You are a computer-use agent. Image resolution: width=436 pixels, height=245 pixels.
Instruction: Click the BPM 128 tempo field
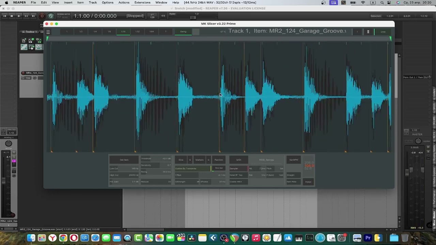point(152,16)
